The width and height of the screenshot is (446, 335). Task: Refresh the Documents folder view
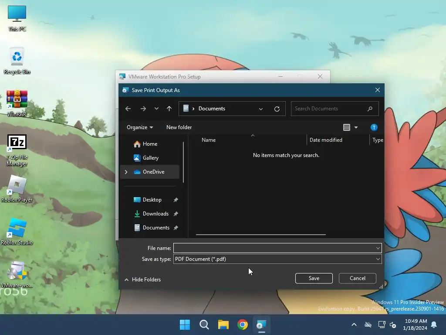tap(277, 109)
